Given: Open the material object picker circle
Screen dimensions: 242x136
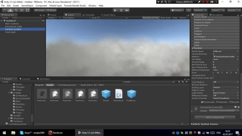Looking at the screenshot, I should 238,57.
